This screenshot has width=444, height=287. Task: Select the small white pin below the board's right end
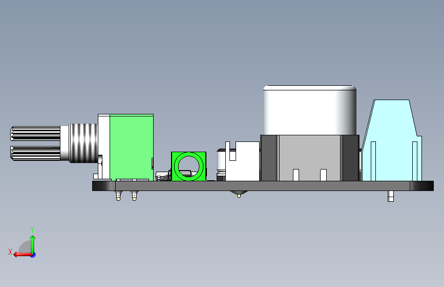coord(391,196)
